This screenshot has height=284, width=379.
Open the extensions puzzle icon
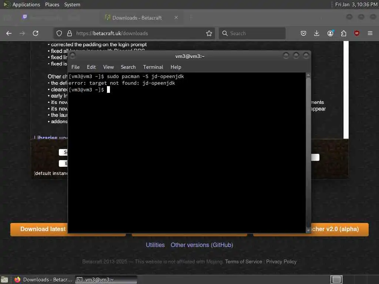(343, 33)
